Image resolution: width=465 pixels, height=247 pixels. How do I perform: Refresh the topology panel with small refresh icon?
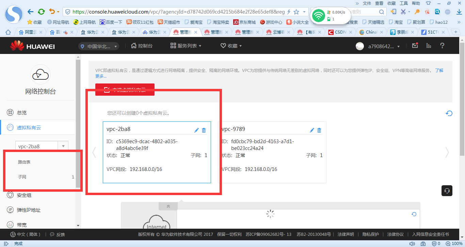414,214
